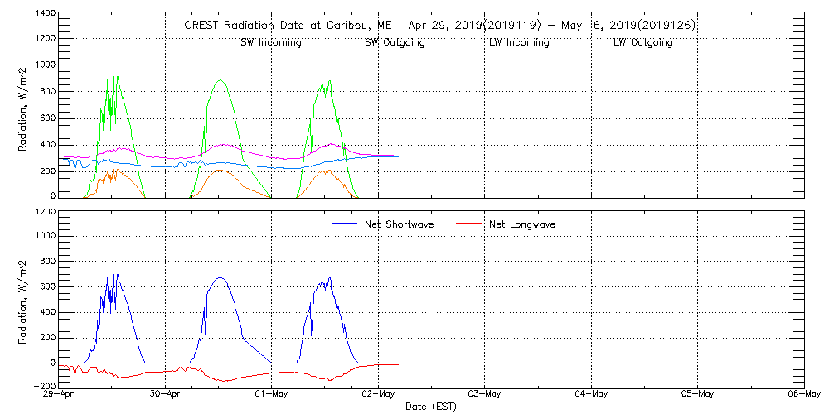
Task: Click the LW Incoming legend label
Action: (519, 42)
